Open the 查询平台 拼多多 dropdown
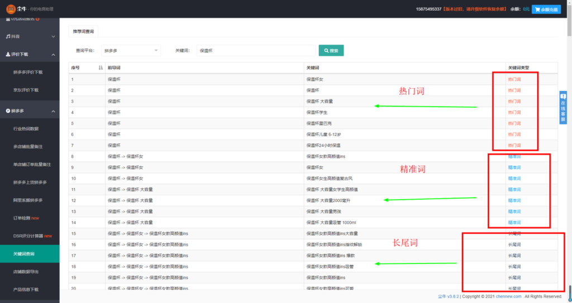 pyautogui.click(x=131, y=51)
